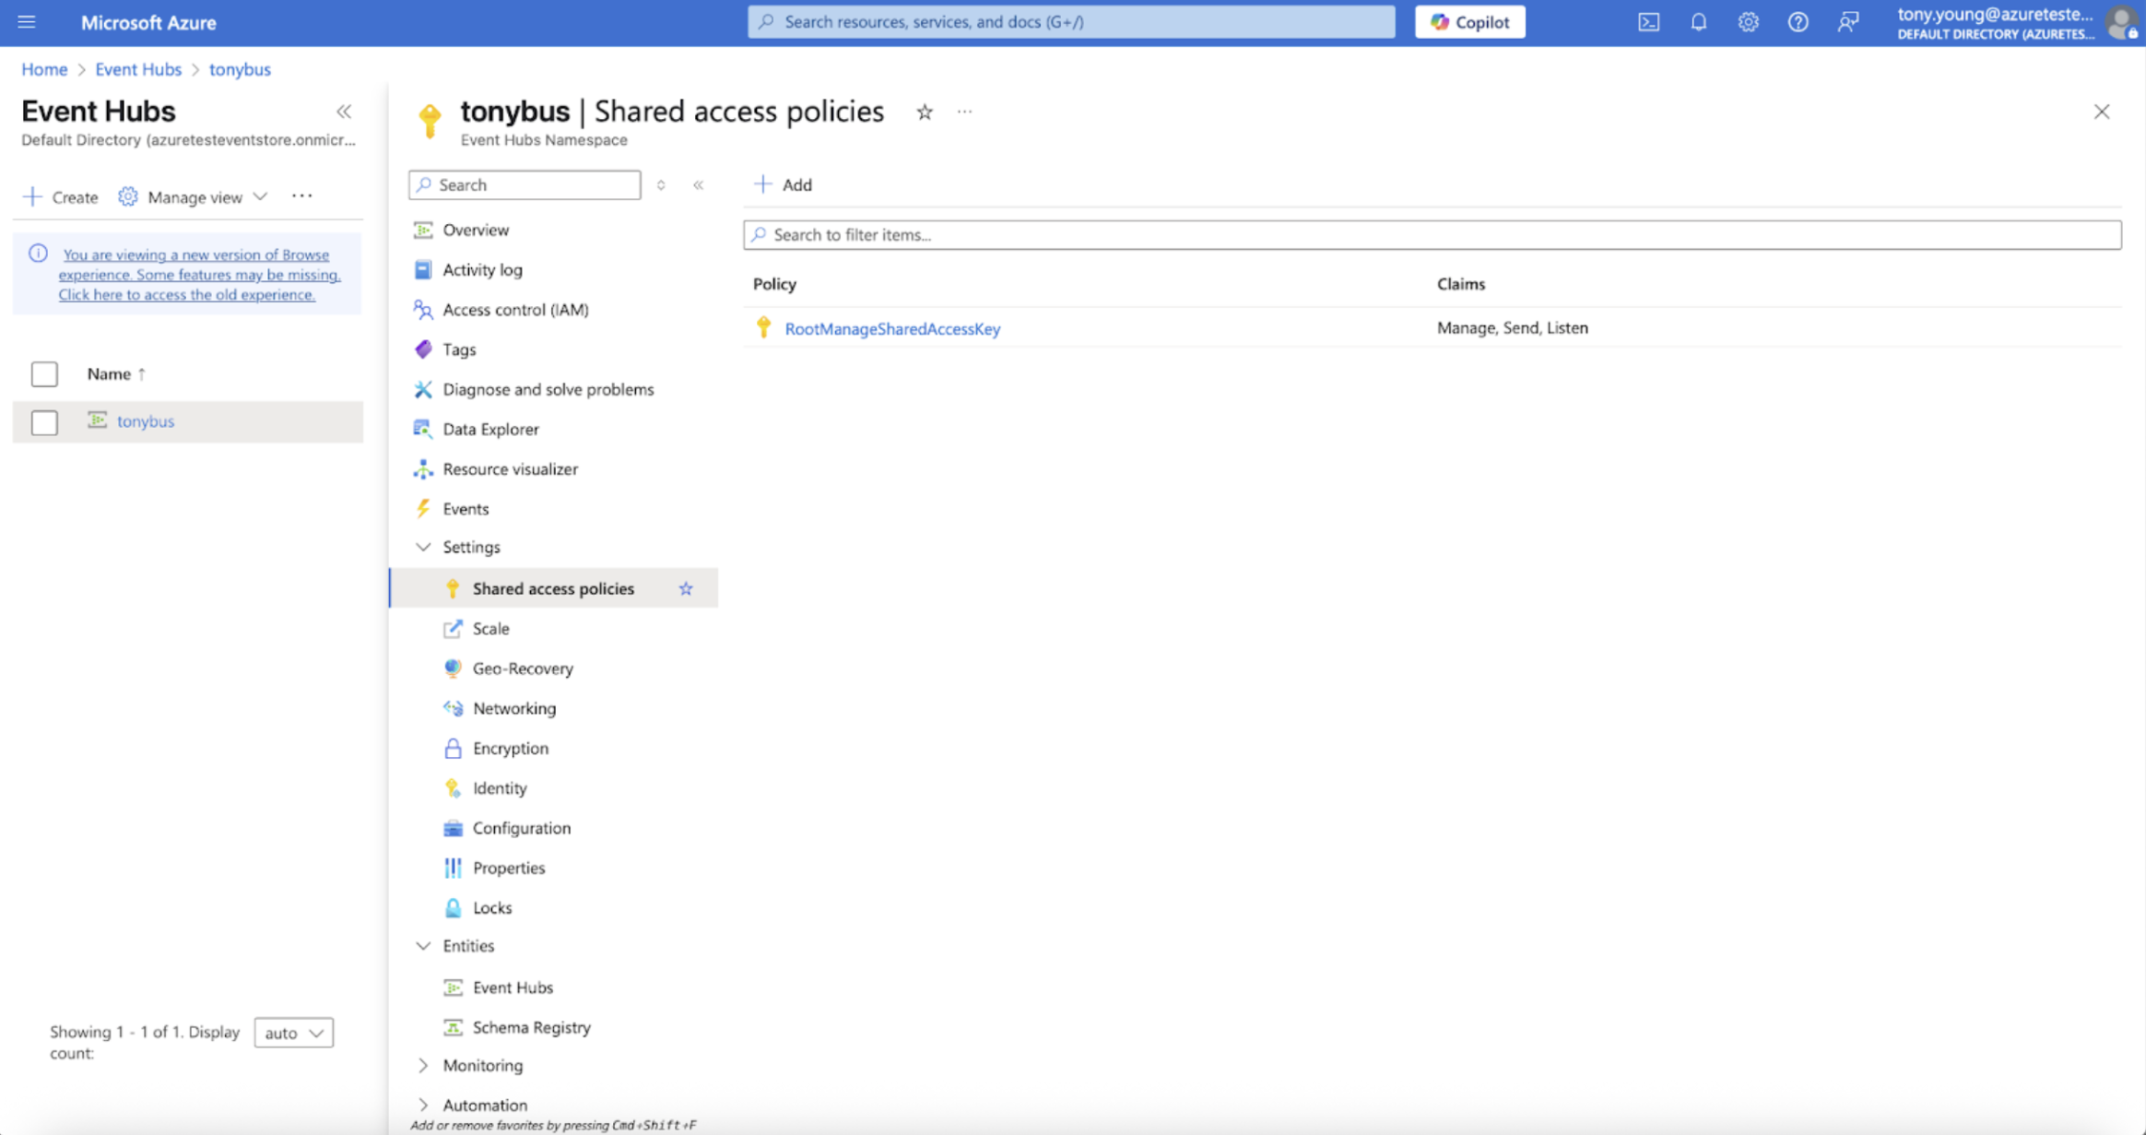2146x1135 pixels.
Task: Focus the Search to filter items field
Action: click(x=1432, y=234)
